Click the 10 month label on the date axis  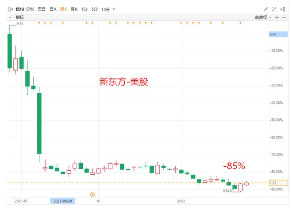pos(98,201)
